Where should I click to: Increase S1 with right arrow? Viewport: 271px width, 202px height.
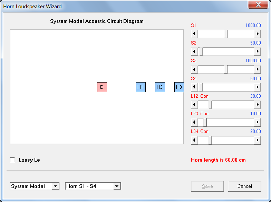(257, 34)
